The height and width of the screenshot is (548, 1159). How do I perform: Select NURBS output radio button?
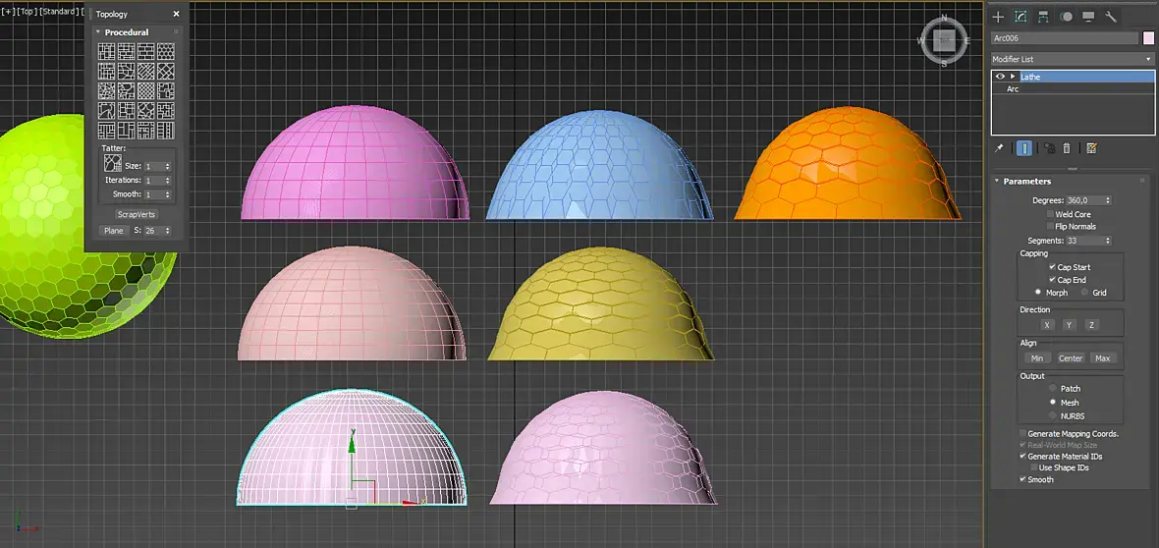coord(1053,415)
